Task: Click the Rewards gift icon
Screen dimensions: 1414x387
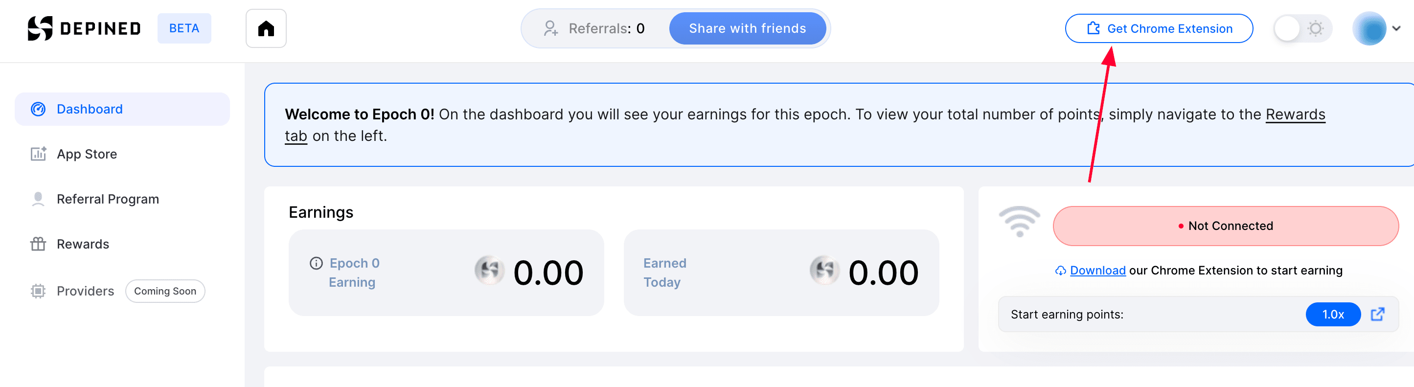Action: (38, 244)
